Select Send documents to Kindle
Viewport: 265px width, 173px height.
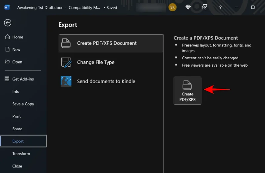click(106, 81)
